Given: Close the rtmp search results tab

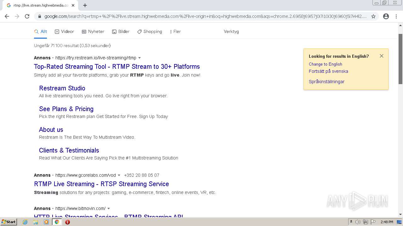Looking at the screenshot, I should pyautogui.click(x=73, y=5).
